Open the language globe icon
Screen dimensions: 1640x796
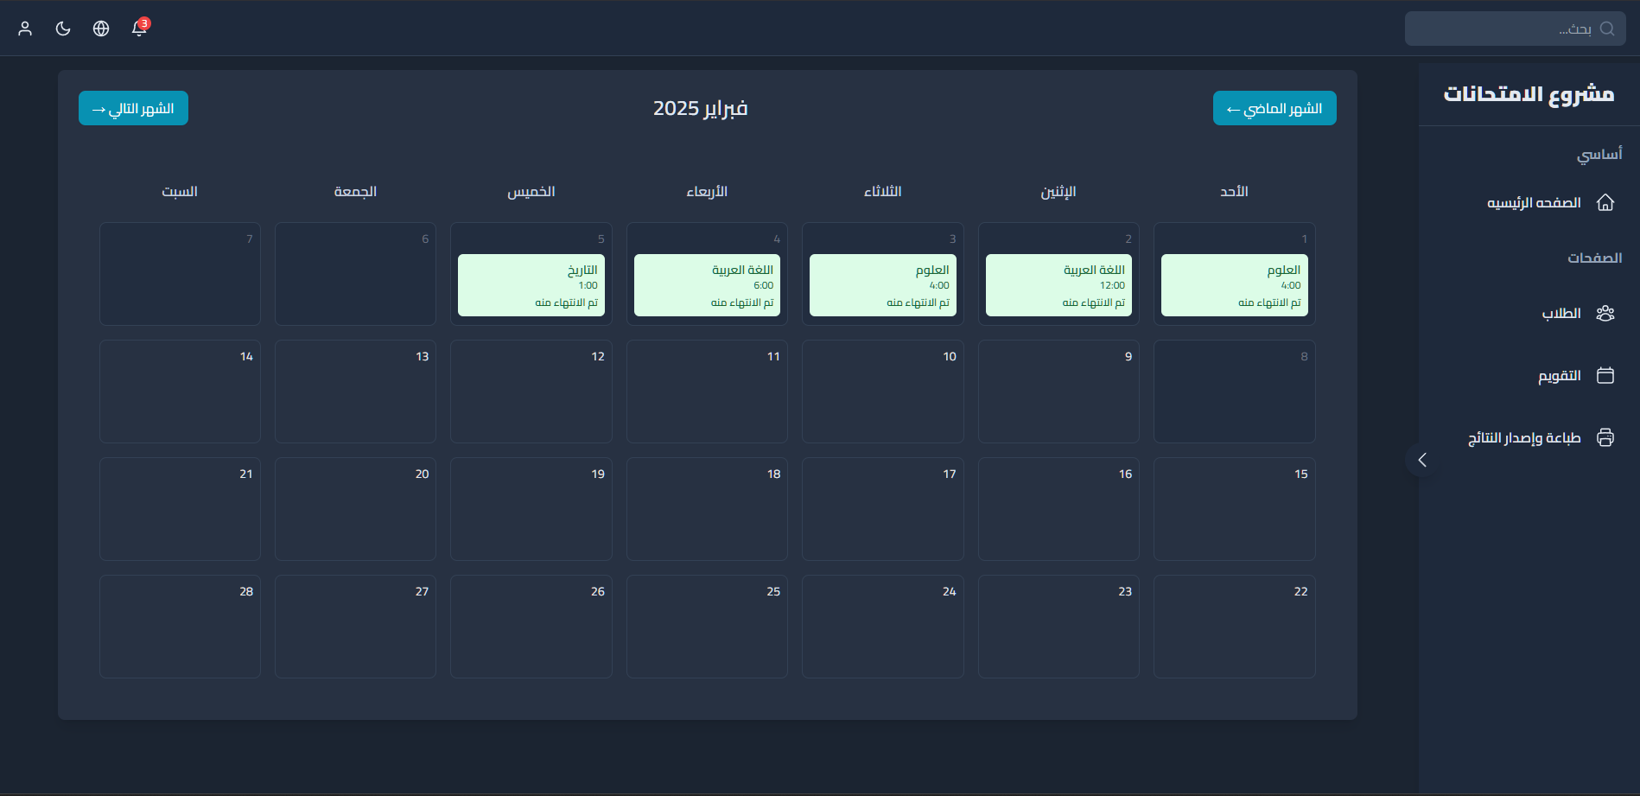(x=100, y=28)
